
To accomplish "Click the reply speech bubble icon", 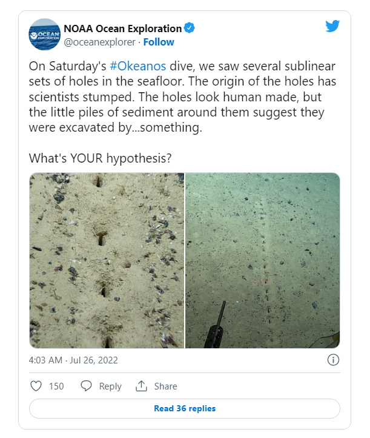I will click(x=87, y=386).
